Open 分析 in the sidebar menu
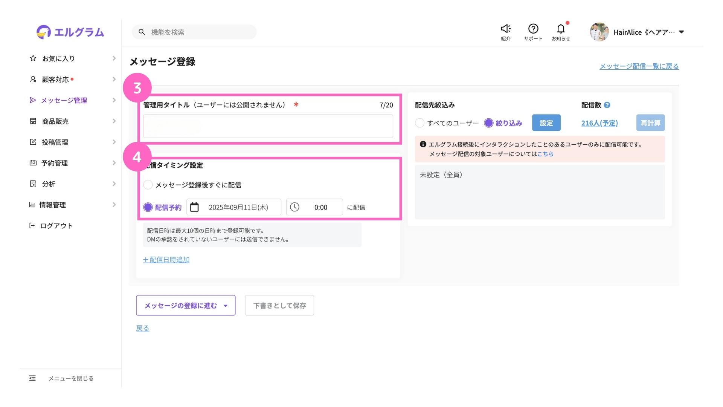The width and height of the screenshot is (723, 407). 49,184
